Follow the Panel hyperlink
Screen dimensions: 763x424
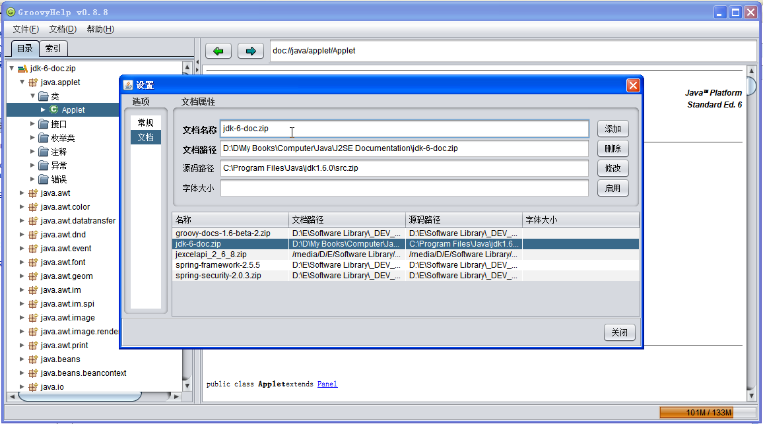pos(327,384)
